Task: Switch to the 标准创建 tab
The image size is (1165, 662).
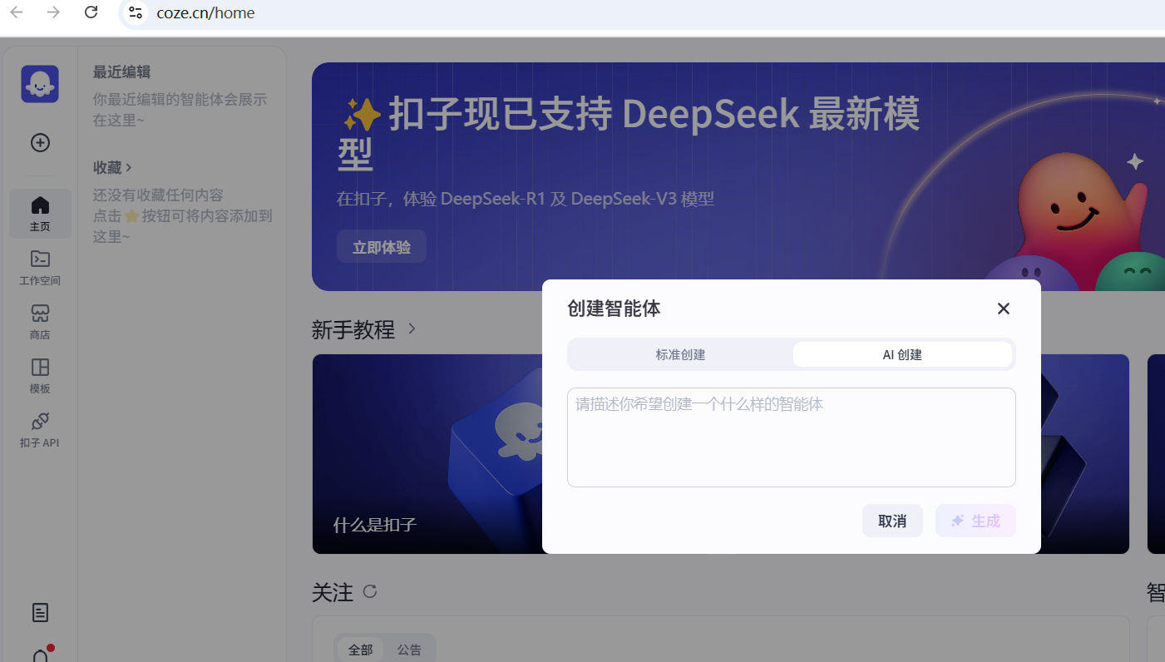Action: click(x=680, y=354)
